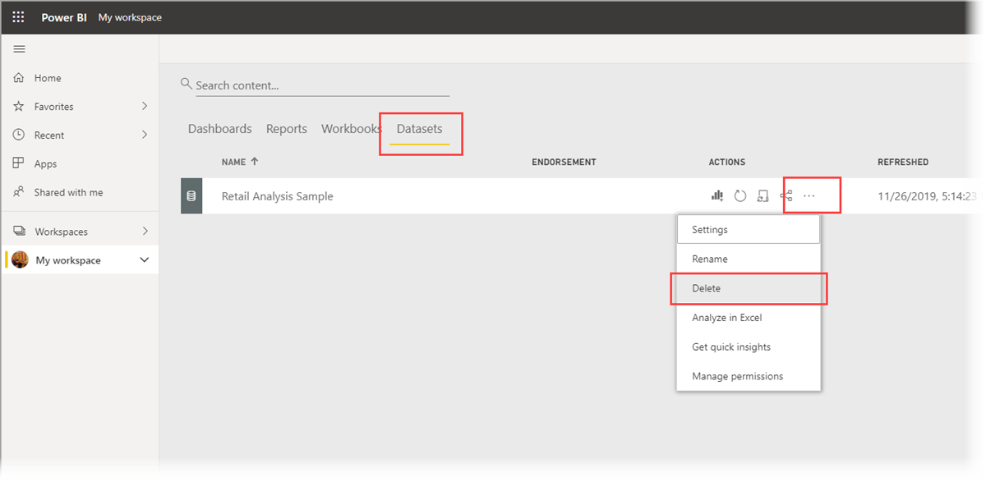986x482 pixels.
Task: Open the Retail Analysis Sample dataset
Action: (x=277, y=195)
